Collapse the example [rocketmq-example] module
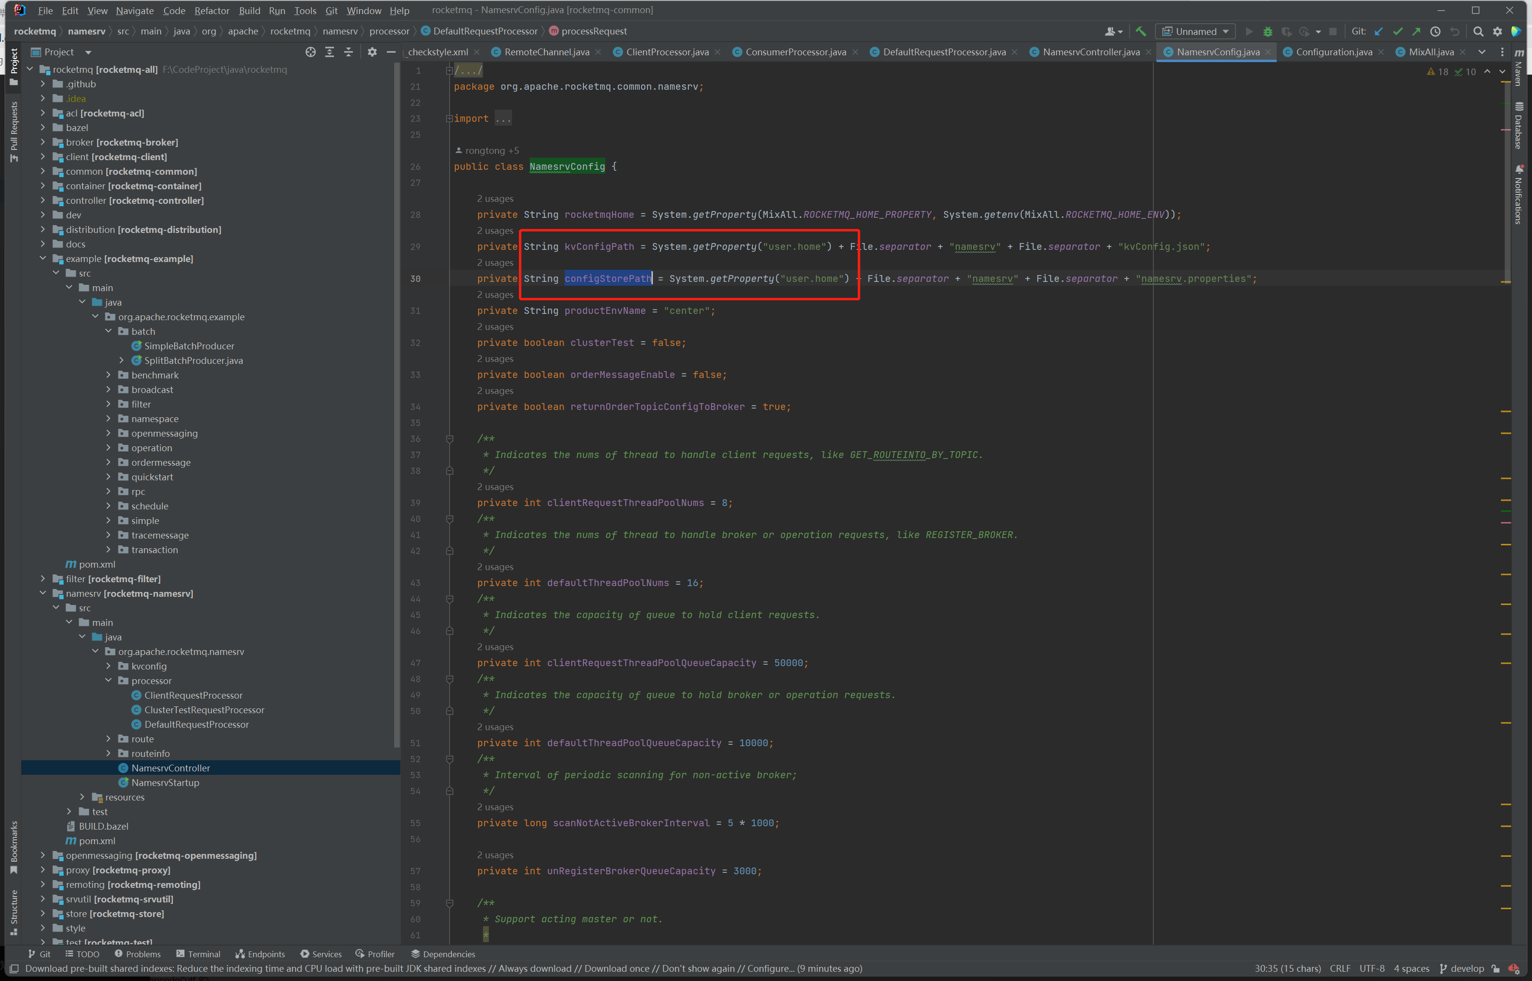1532x981 pixels. point(43,259)
